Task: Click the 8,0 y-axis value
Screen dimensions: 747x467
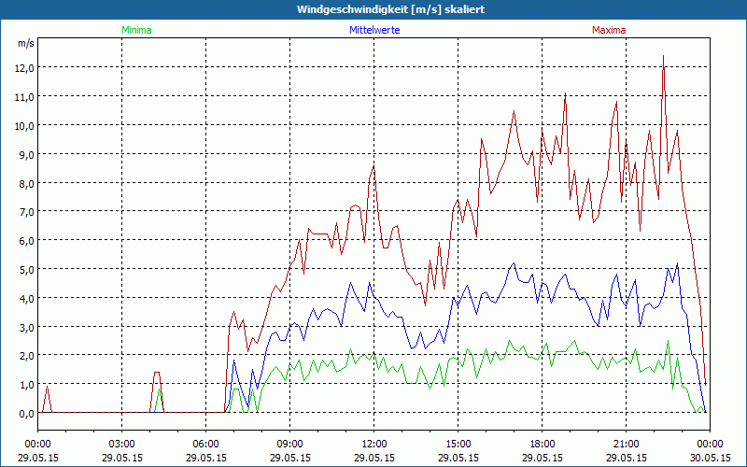Action: pos(28,183)
